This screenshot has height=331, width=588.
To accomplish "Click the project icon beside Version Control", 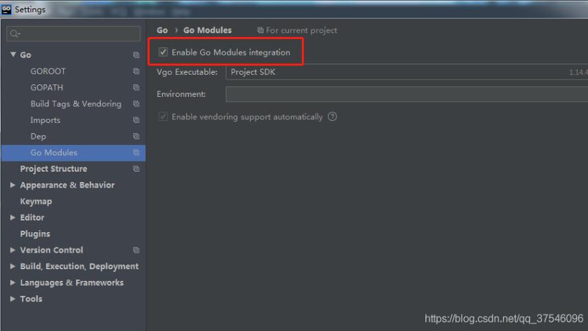I will pyautogui.click(x=136, y=251).
